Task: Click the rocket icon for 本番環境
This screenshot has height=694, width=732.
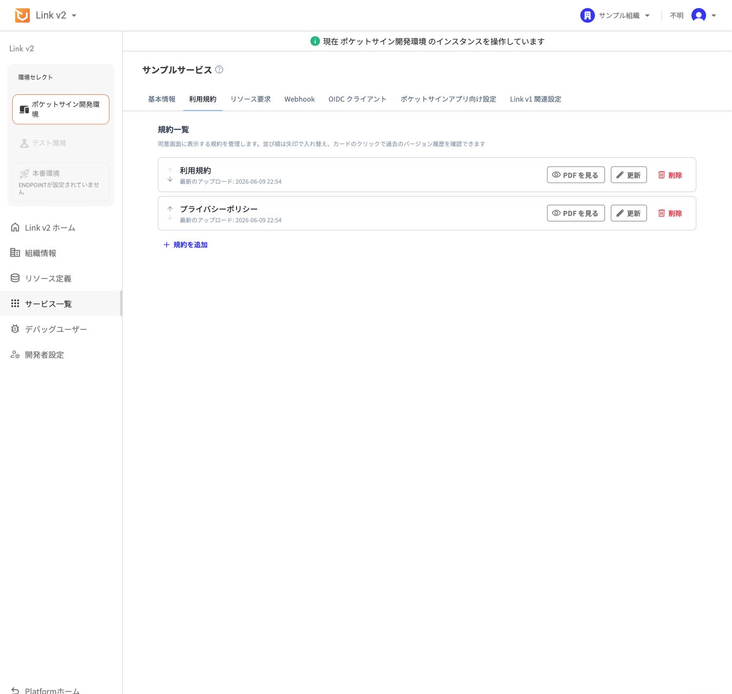Action: (x=24, y=173)
